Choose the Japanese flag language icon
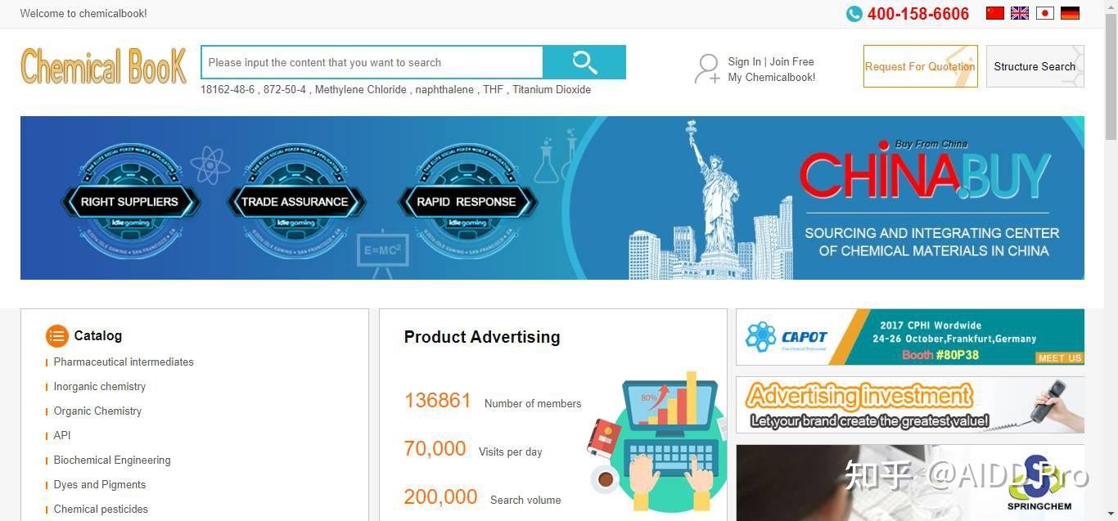The image size is (1118, 521). point(1045,13)
